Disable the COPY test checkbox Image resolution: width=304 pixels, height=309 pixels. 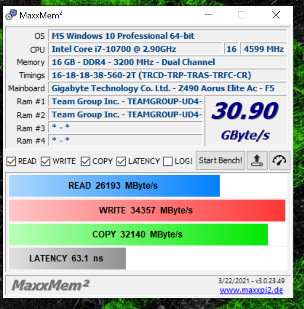tap(85, 162)
